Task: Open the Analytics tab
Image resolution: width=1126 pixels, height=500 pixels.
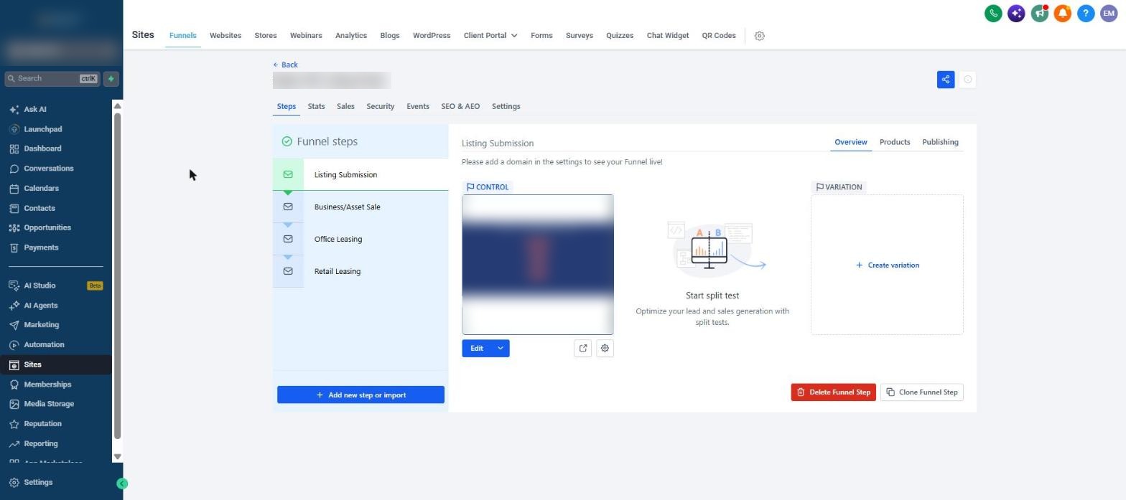Action: [x=351, y=36]
